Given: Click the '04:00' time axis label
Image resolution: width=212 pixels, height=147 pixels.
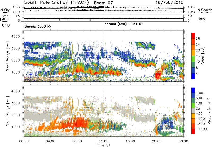Looking at the screenshot, I should click(x=50, y=141).
